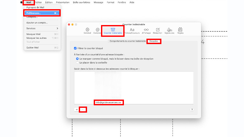The height and width of the screenshot is (137, 244).
Task: Choose Quitter Mail menu item
Action: tap(42, 48)
